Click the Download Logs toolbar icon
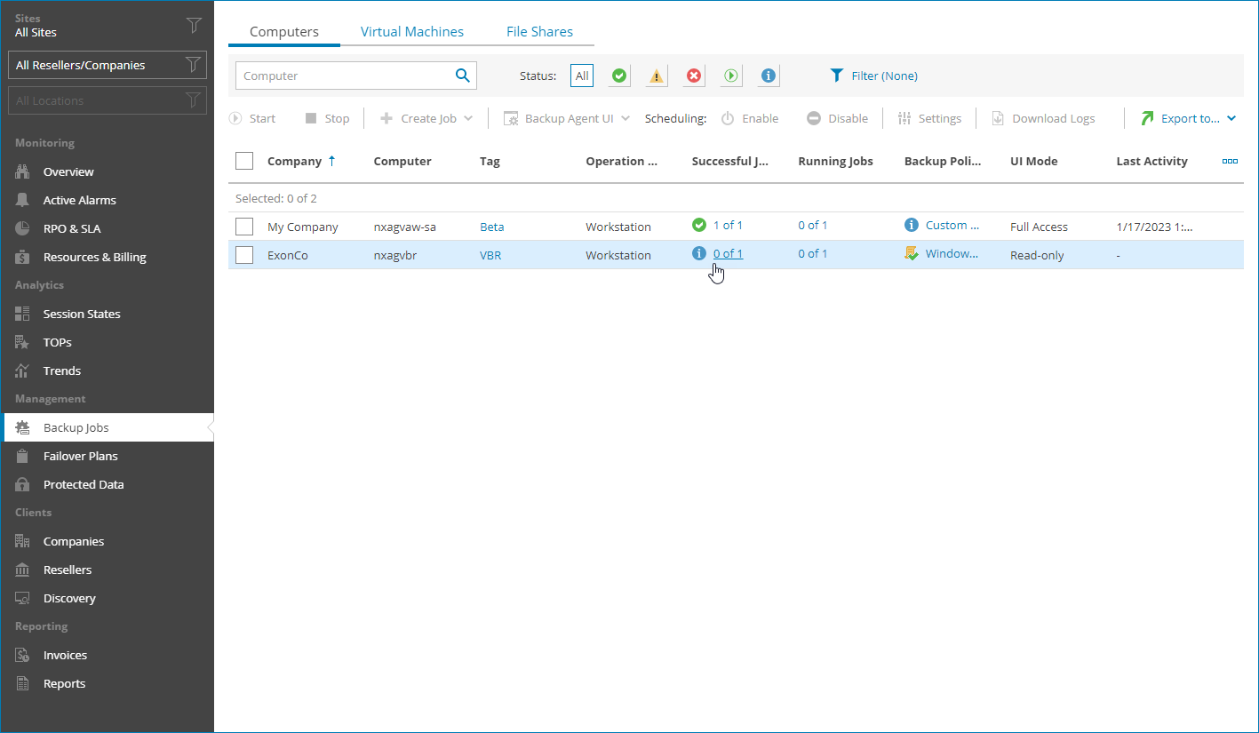The image size is (1259, 733). coord(997,117)
